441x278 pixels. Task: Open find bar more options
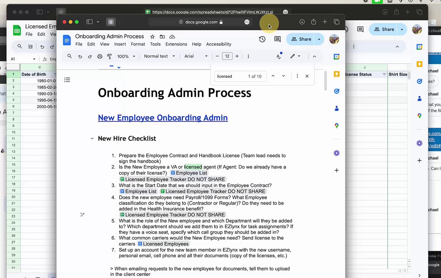(297, 76)
